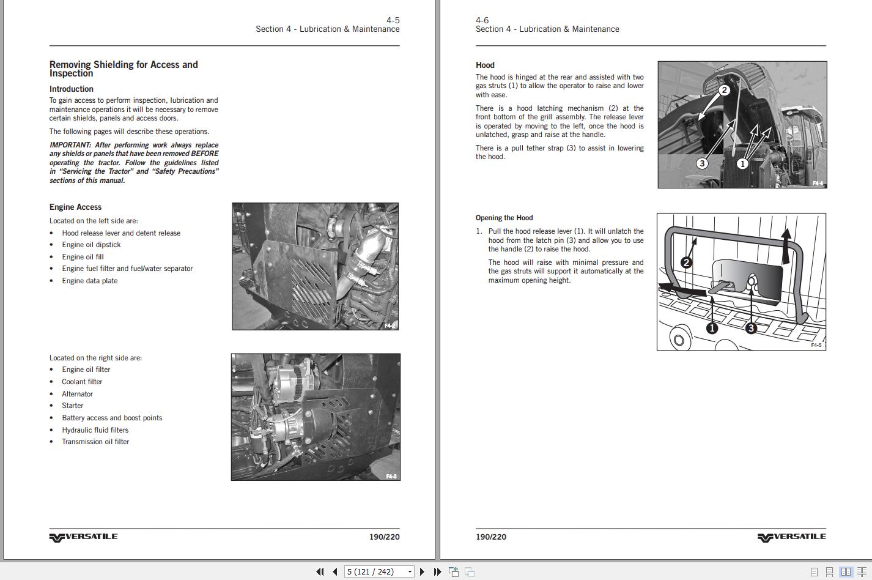Jump to the last page
The image size is (872, 580).
[x=437, y=571]
